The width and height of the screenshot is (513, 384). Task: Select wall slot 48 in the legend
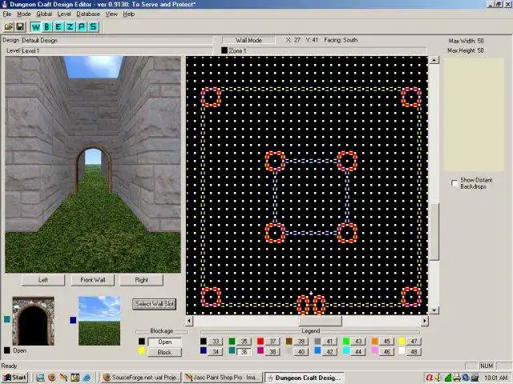(x=414, y=352)
